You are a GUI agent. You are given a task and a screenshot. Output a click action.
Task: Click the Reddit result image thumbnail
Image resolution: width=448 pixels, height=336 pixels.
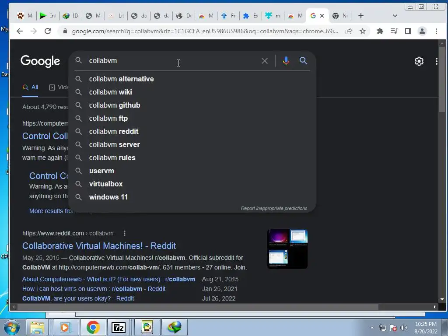(x=287, y=249)
